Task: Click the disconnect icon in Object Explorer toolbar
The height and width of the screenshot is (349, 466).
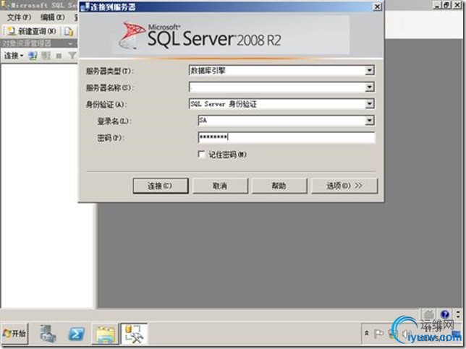Action: click(46, 55)
